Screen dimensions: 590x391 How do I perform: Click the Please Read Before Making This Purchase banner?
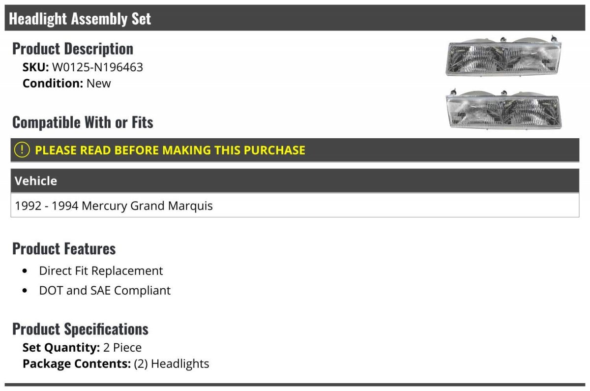click(x=295, y=150)
